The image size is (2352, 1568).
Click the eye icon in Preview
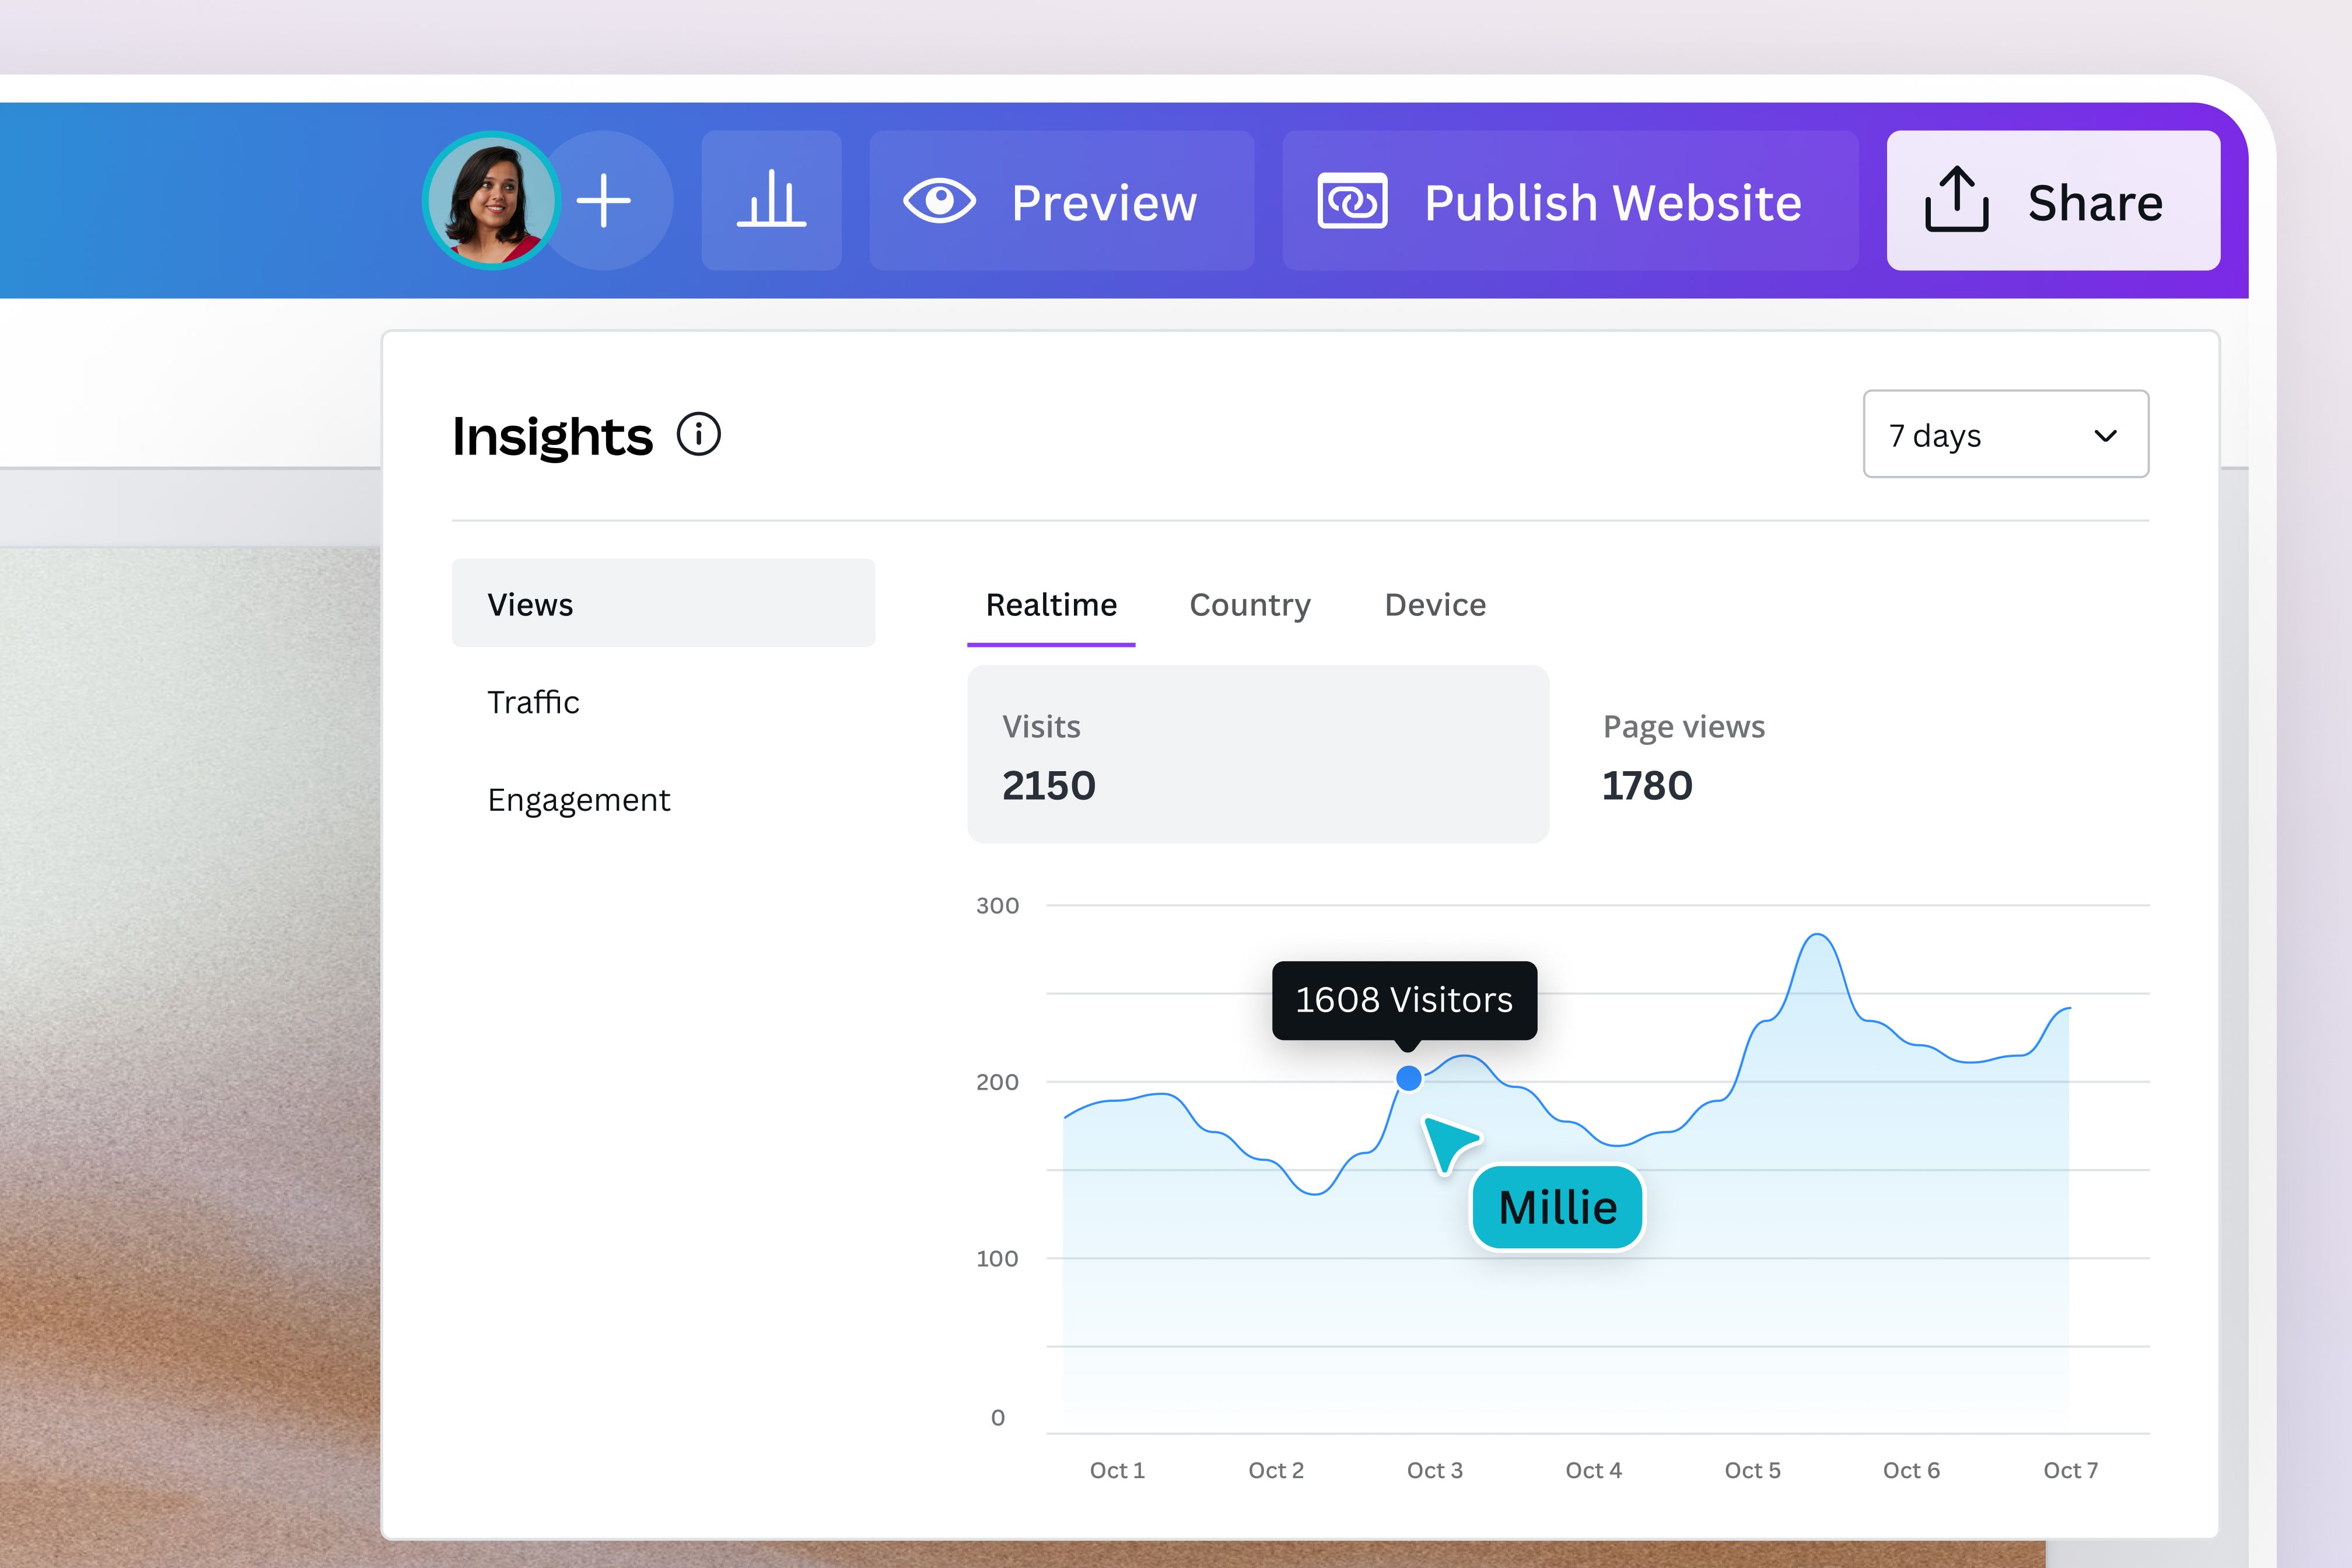click(939, 201)
